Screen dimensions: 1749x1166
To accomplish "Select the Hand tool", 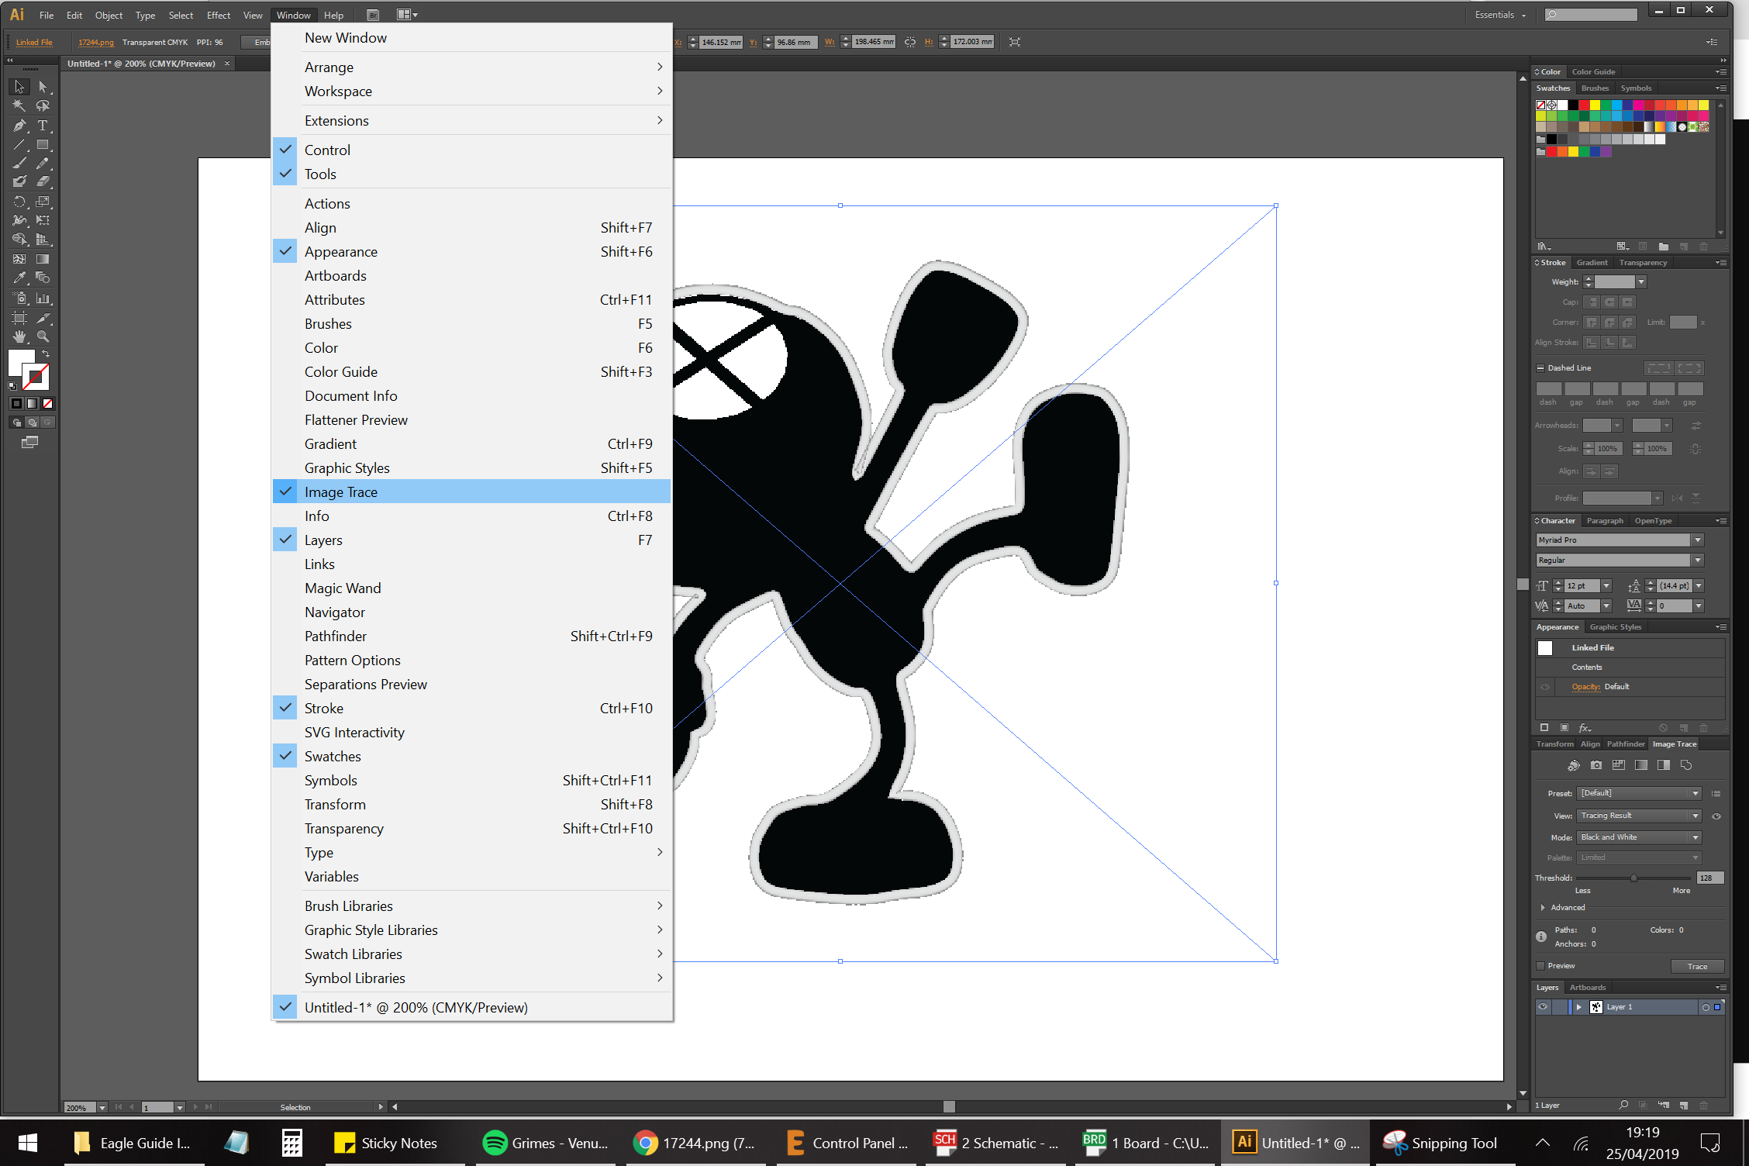I will [19, 336].
